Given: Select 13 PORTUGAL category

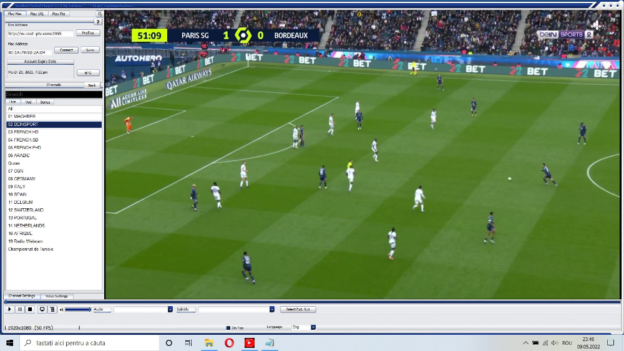Looking at the screenshot, I should [x=54, y=218].
